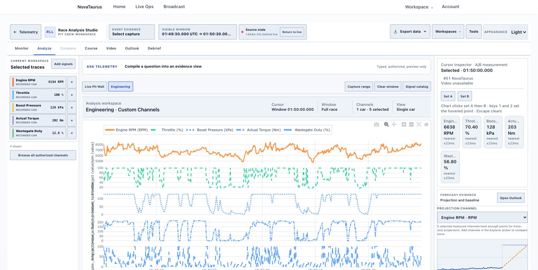Open the Appearance Light selector
The width and height of the screenshot is (538, 270).
point(519,32)
